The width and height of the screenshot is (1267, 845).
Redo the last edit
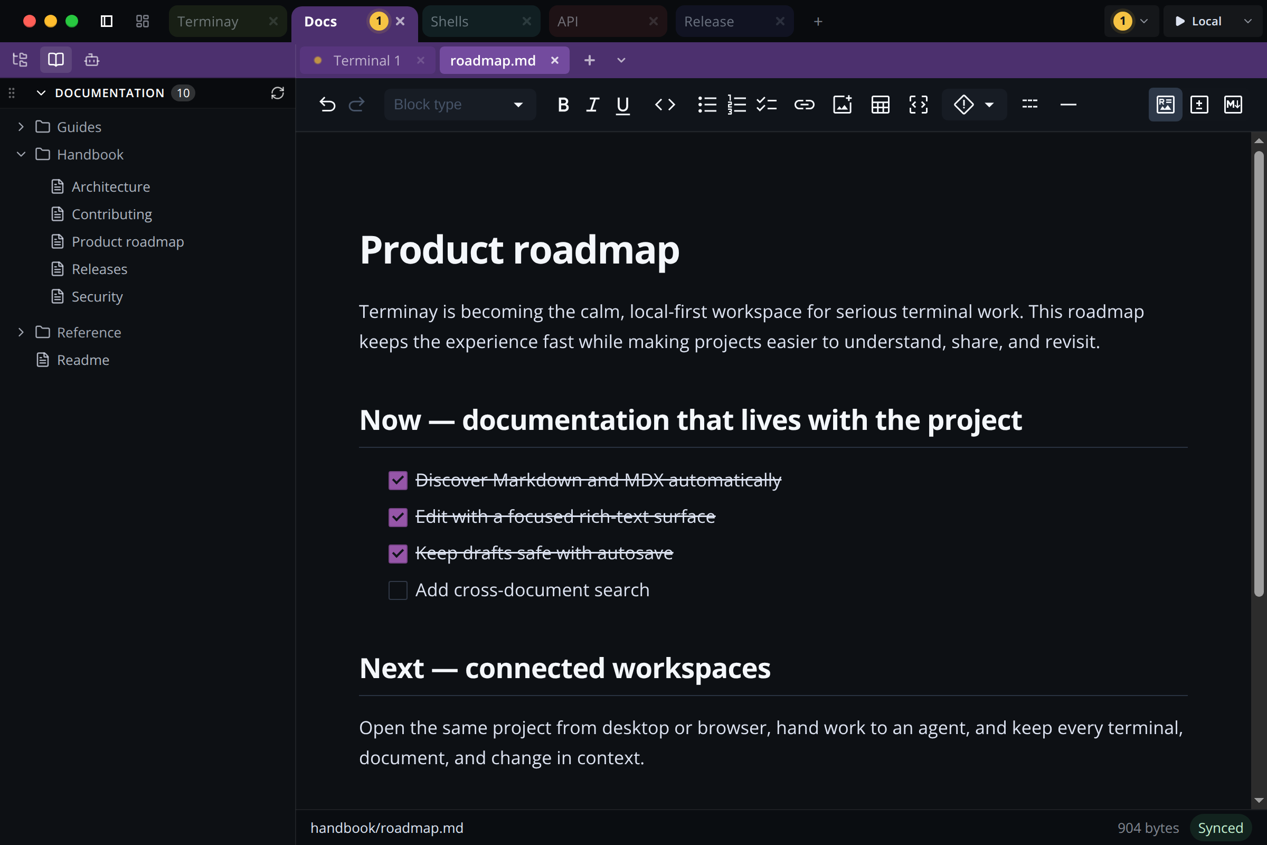click(x=357, y=105)
